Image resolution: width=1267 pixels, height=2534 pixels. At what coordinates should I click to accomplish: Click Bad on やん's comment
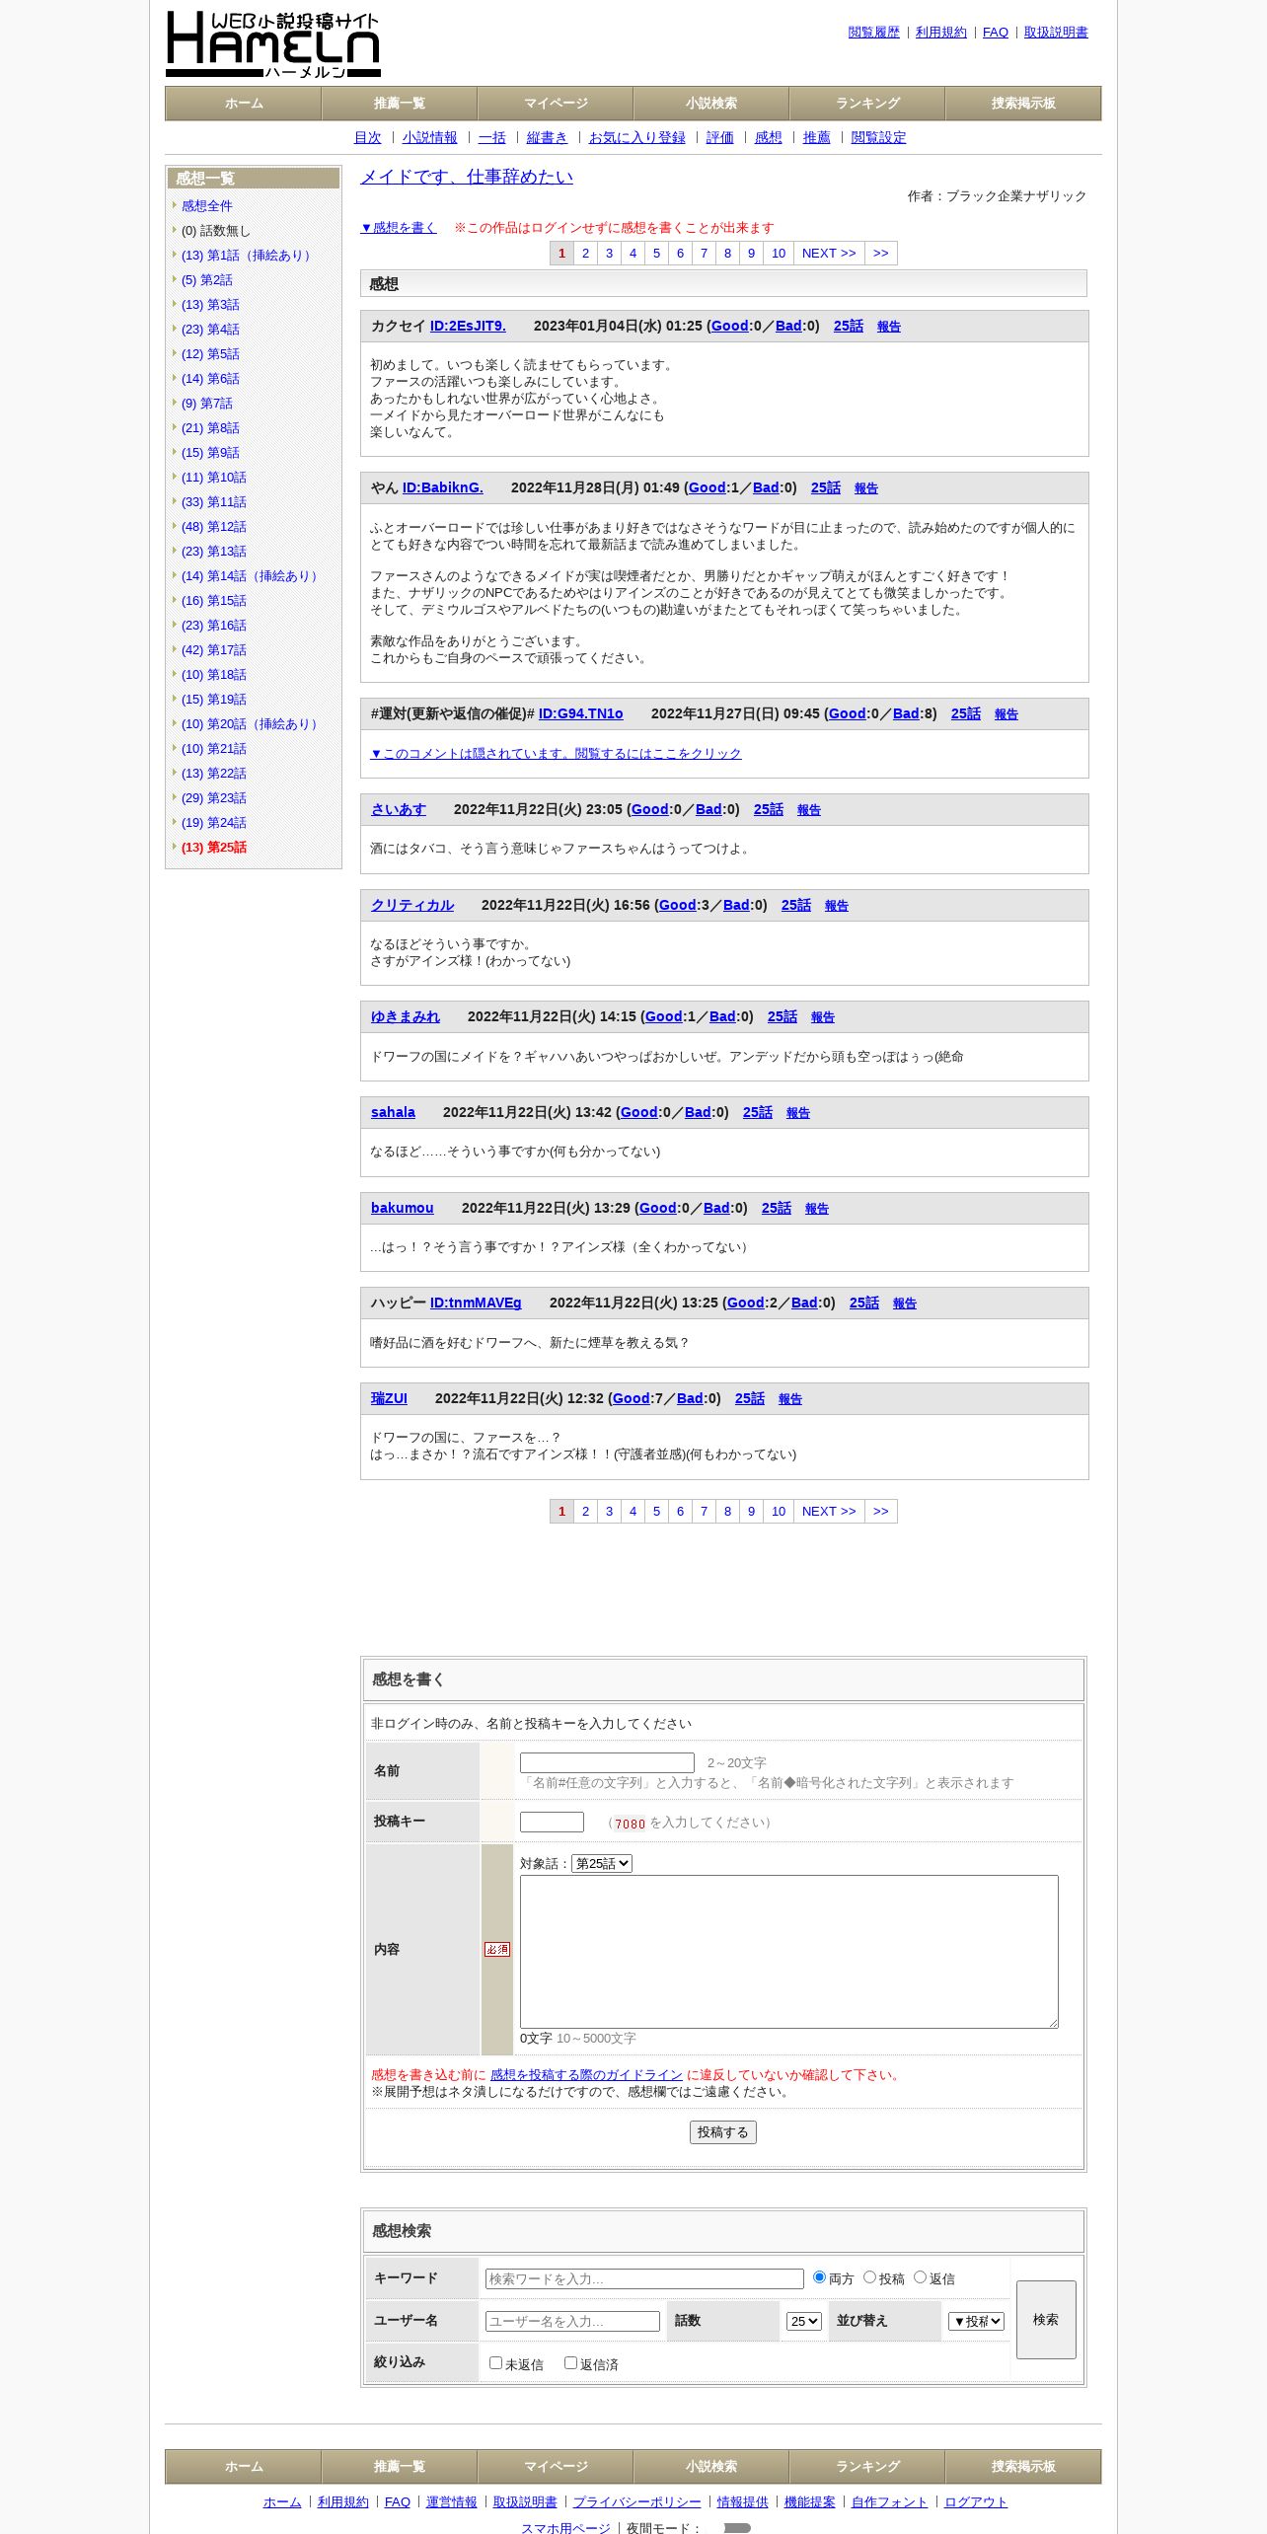(x=766, y=487)
